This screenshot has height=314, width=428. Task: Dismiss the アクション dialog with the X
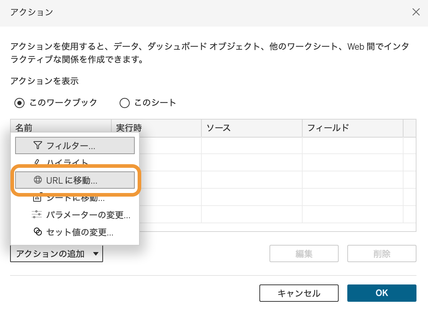pos(416,12)
